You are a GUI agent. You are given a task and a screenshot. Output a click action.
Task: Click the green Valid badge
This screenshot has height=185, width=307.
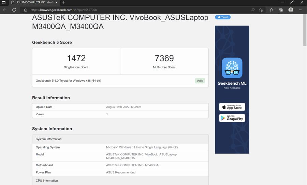pos(200,81)
